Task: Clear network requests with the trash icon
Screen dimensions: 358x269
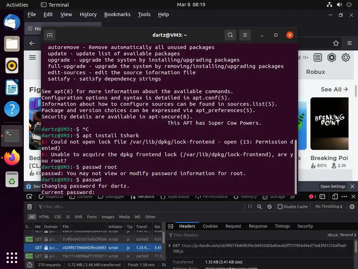Action: click(29, 207)
